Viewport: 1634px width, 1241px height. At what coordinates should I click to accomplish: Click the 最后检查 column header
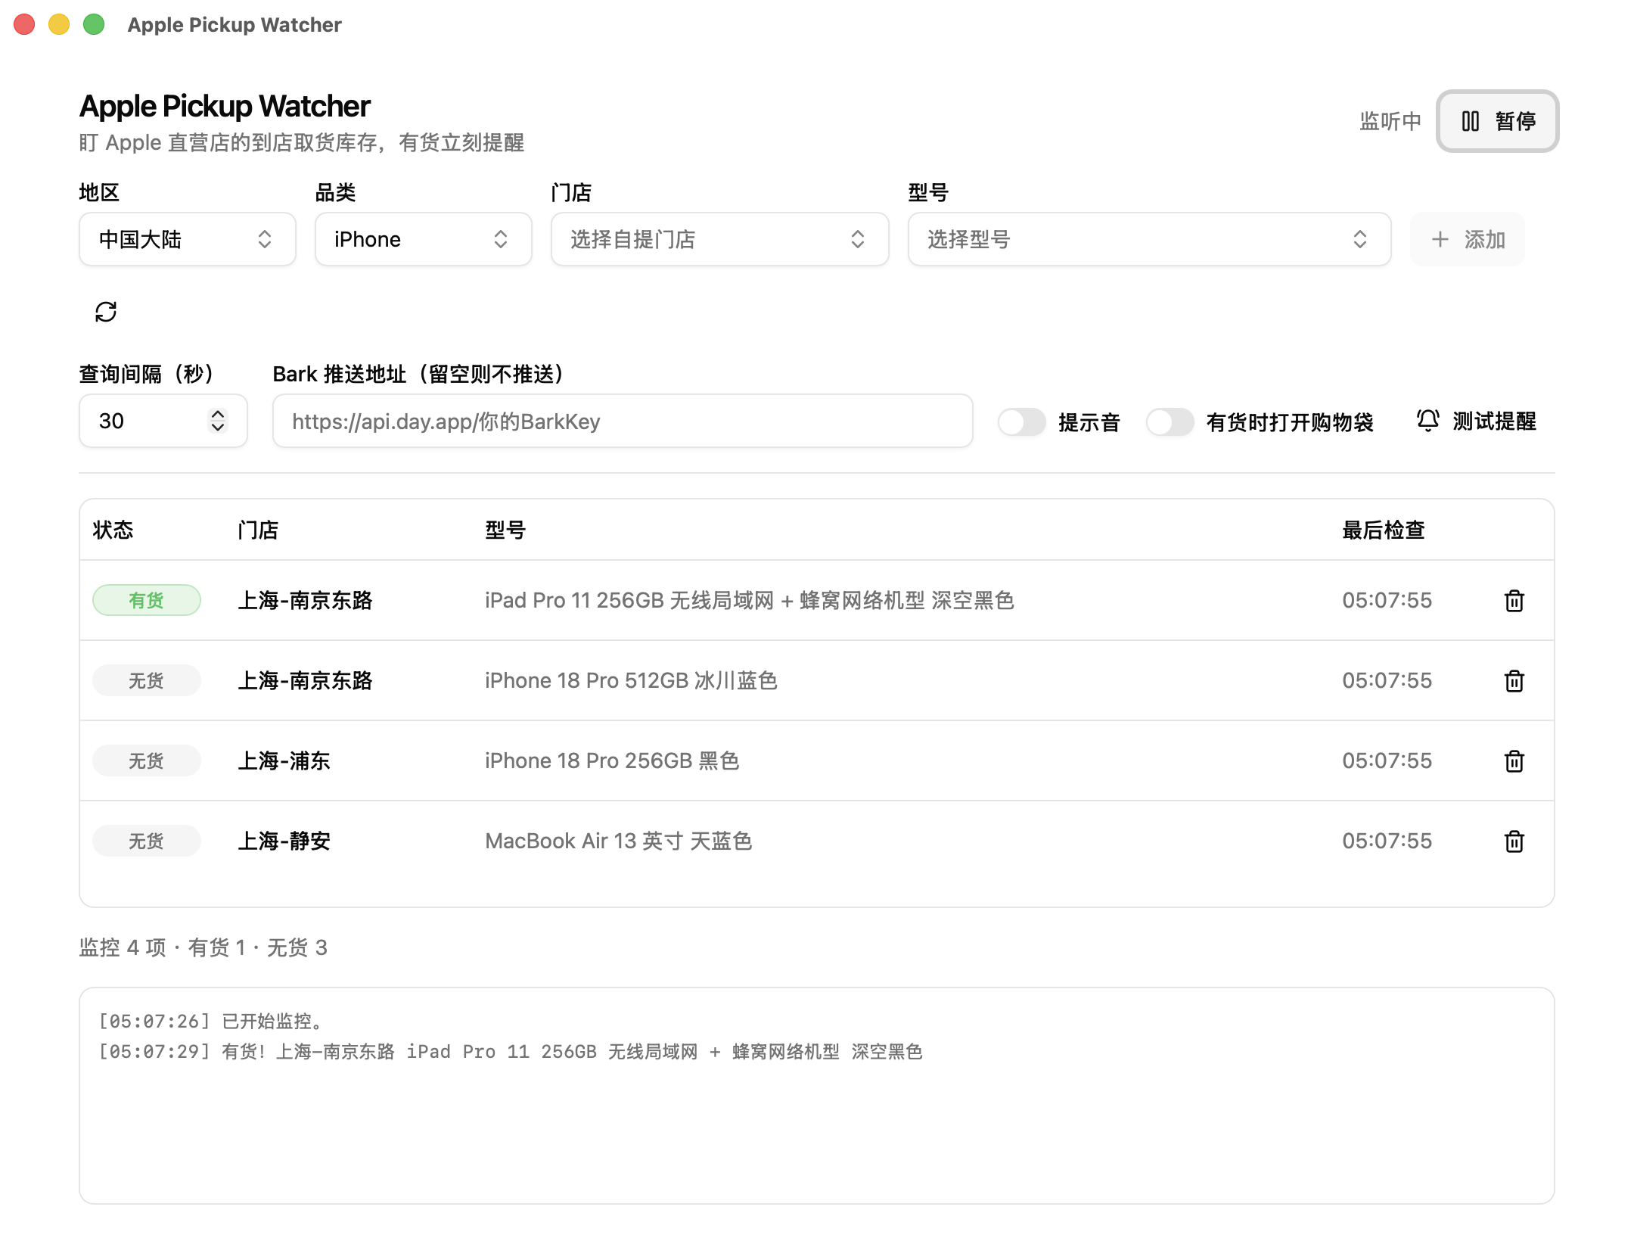coord(1384,530)
